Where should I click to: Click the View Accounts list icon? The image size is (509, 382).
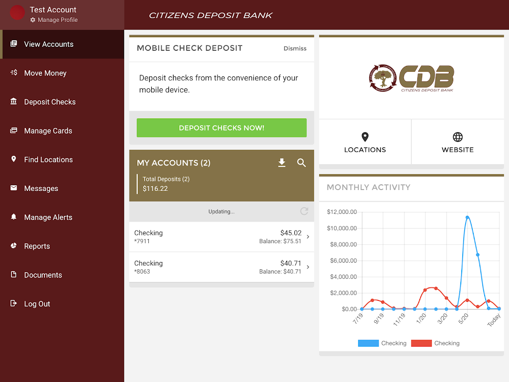pyautogui.click(x=14, y=43)
